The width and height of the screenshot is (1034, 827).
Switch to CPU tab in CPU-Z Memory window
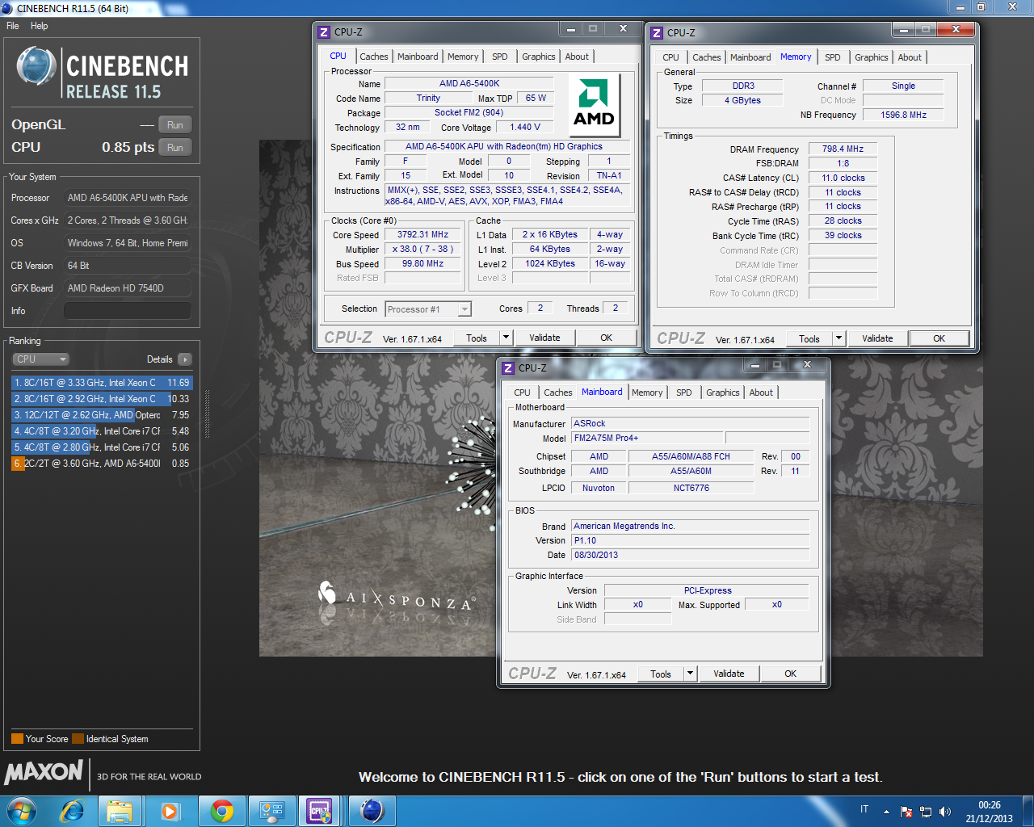pos(670,57)
